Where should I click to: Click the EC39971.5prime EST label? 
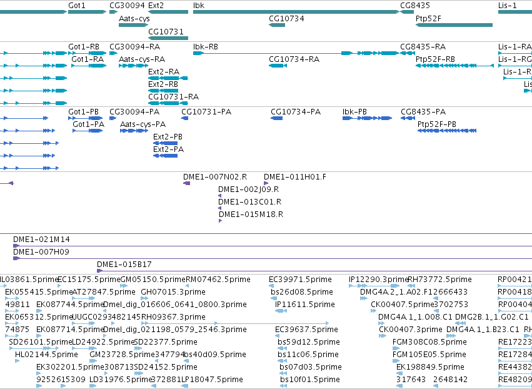pyautogui.click(x=300, y=280)
